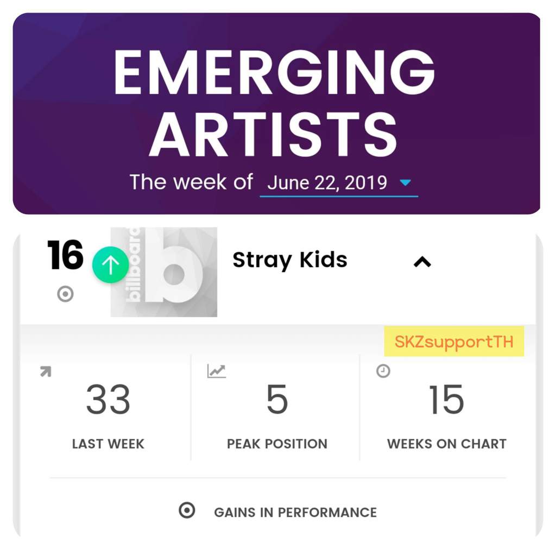Open the Stray Kids artist link

tap(290, 260)
